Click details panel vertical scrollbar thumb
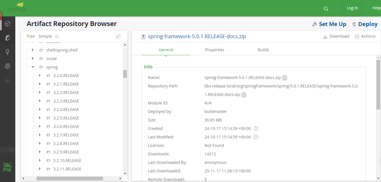 tap(378, 84)
